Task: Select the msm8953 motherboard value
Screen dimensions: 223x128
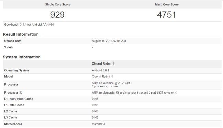Action: click(98, 124)
